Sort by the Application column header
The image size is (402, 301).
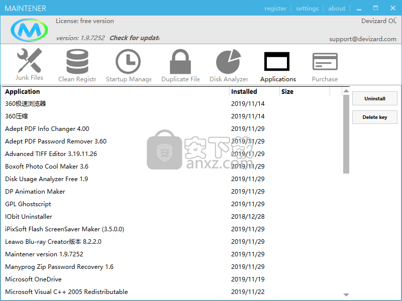click(x=117, y=92)
